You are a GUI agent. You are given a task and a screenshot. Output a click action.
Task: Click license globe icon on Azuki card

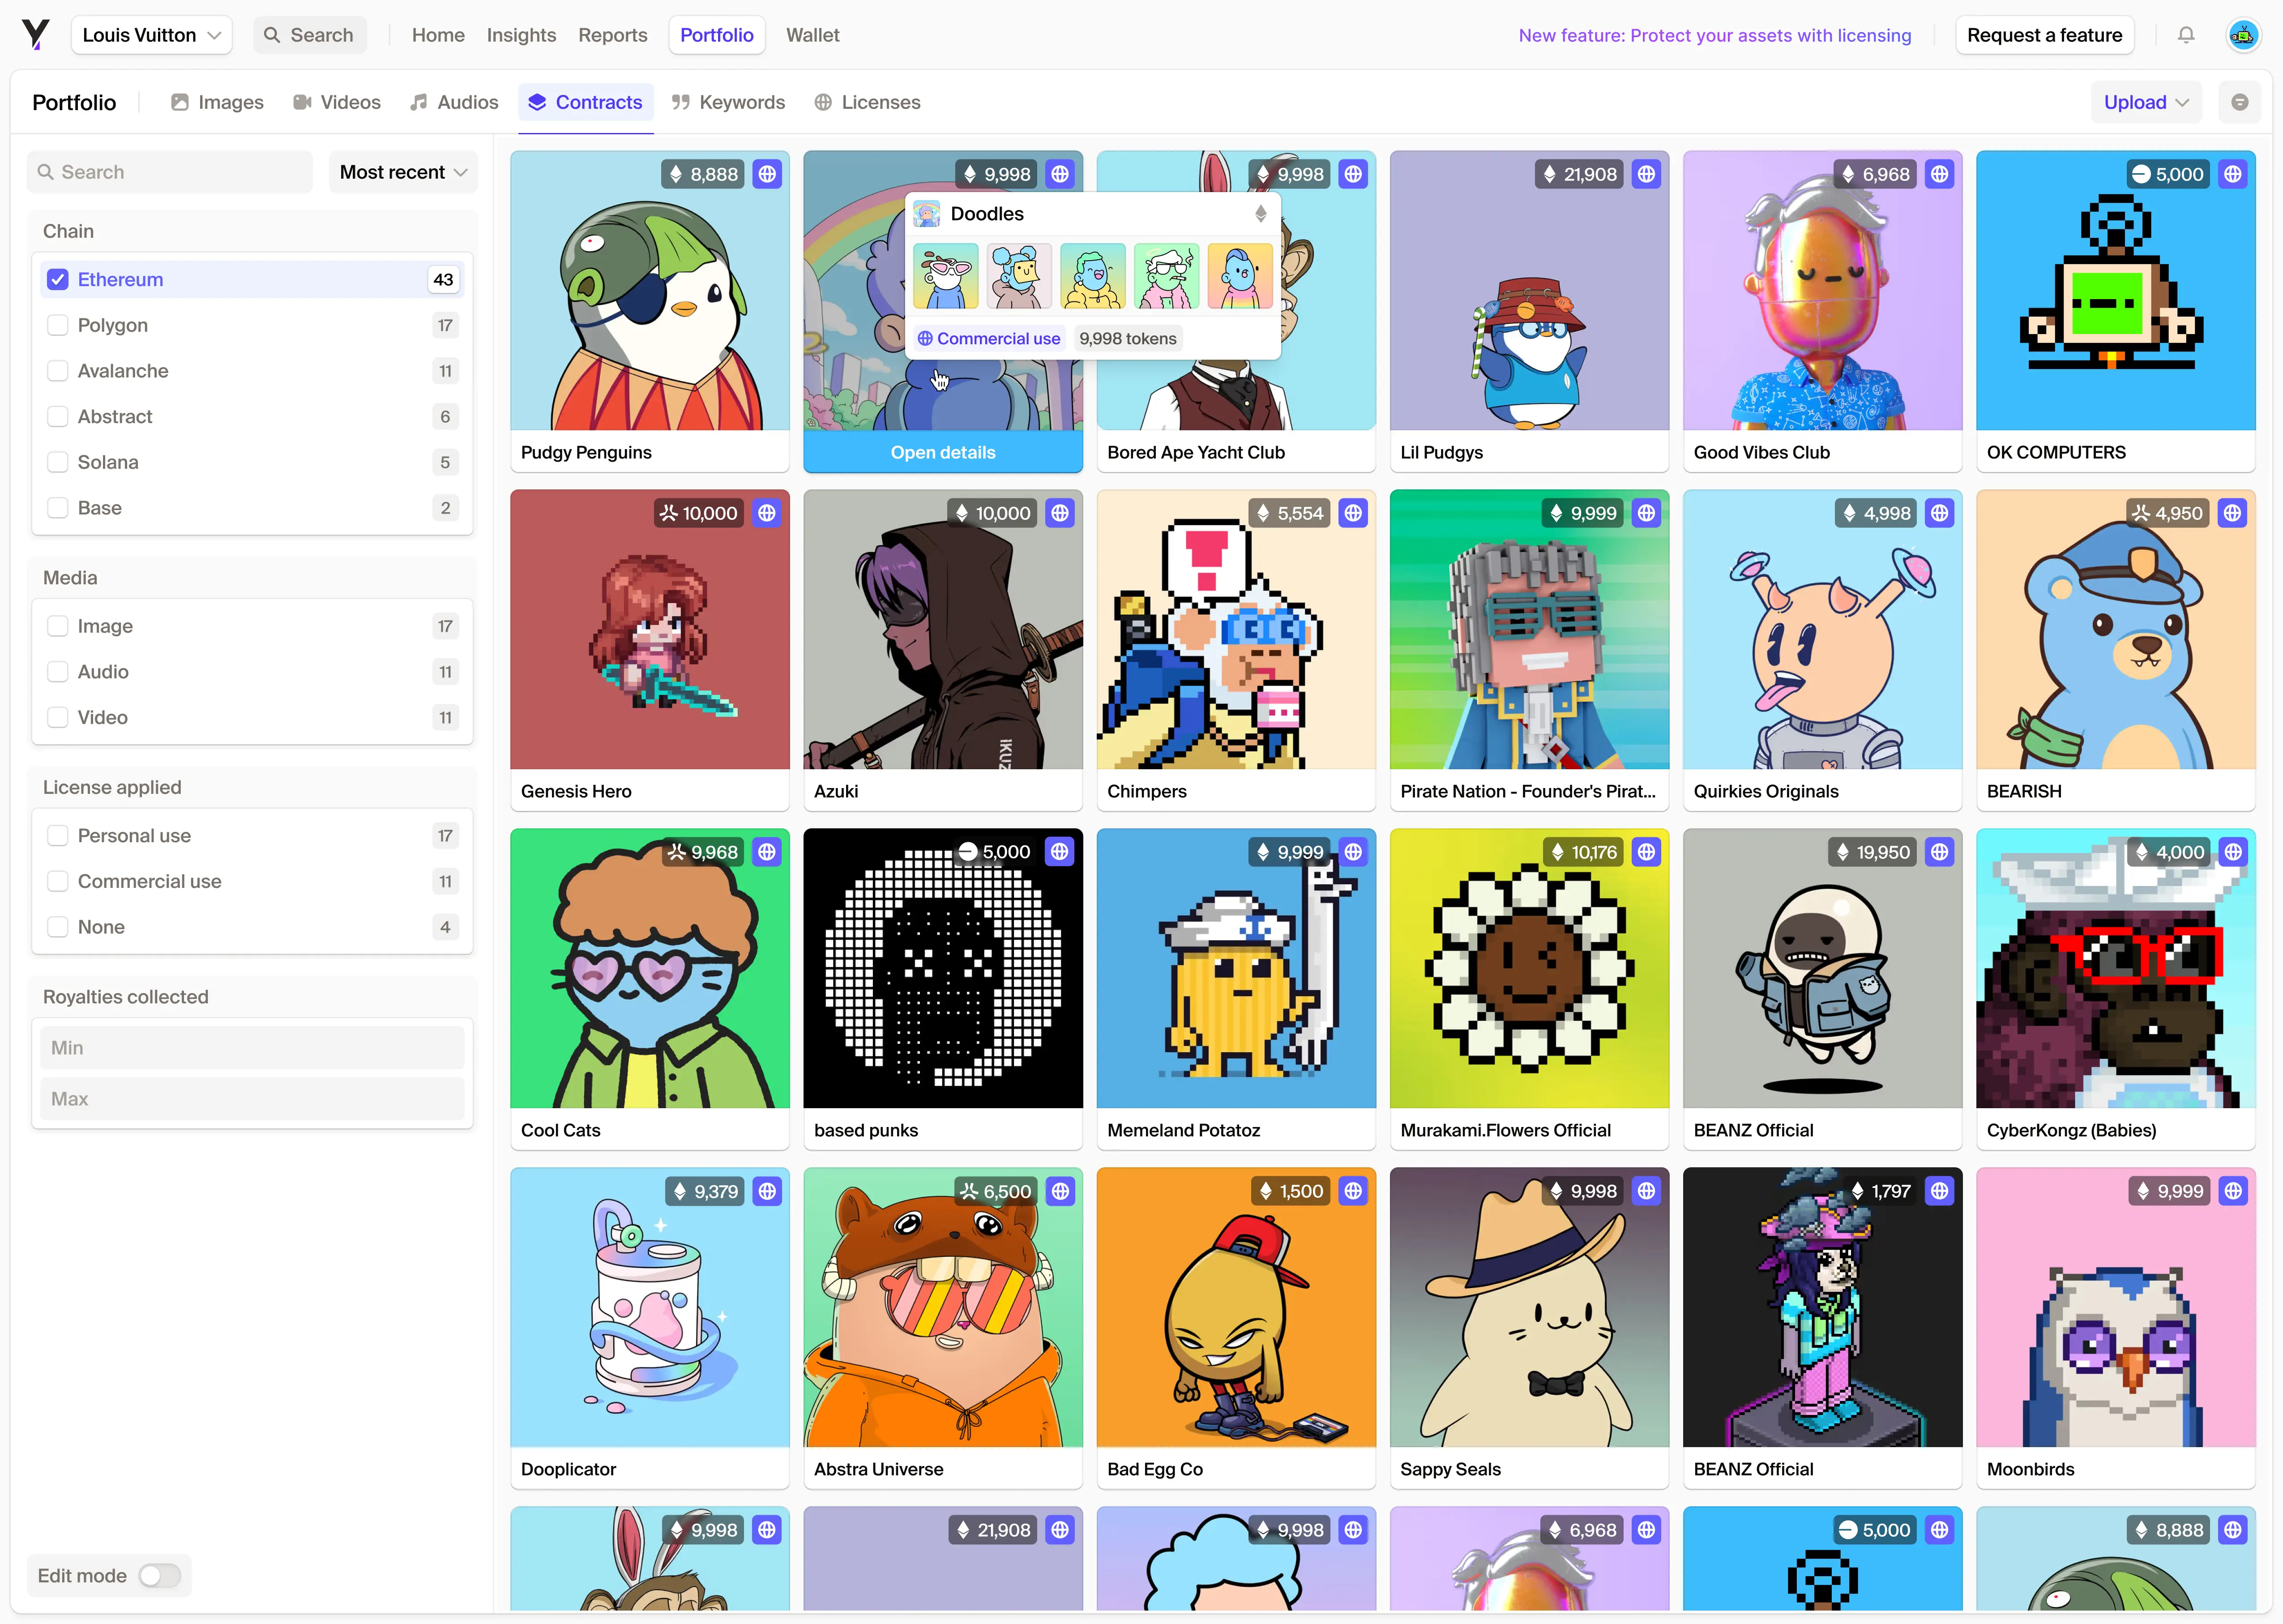click(x=1060, y=513)
